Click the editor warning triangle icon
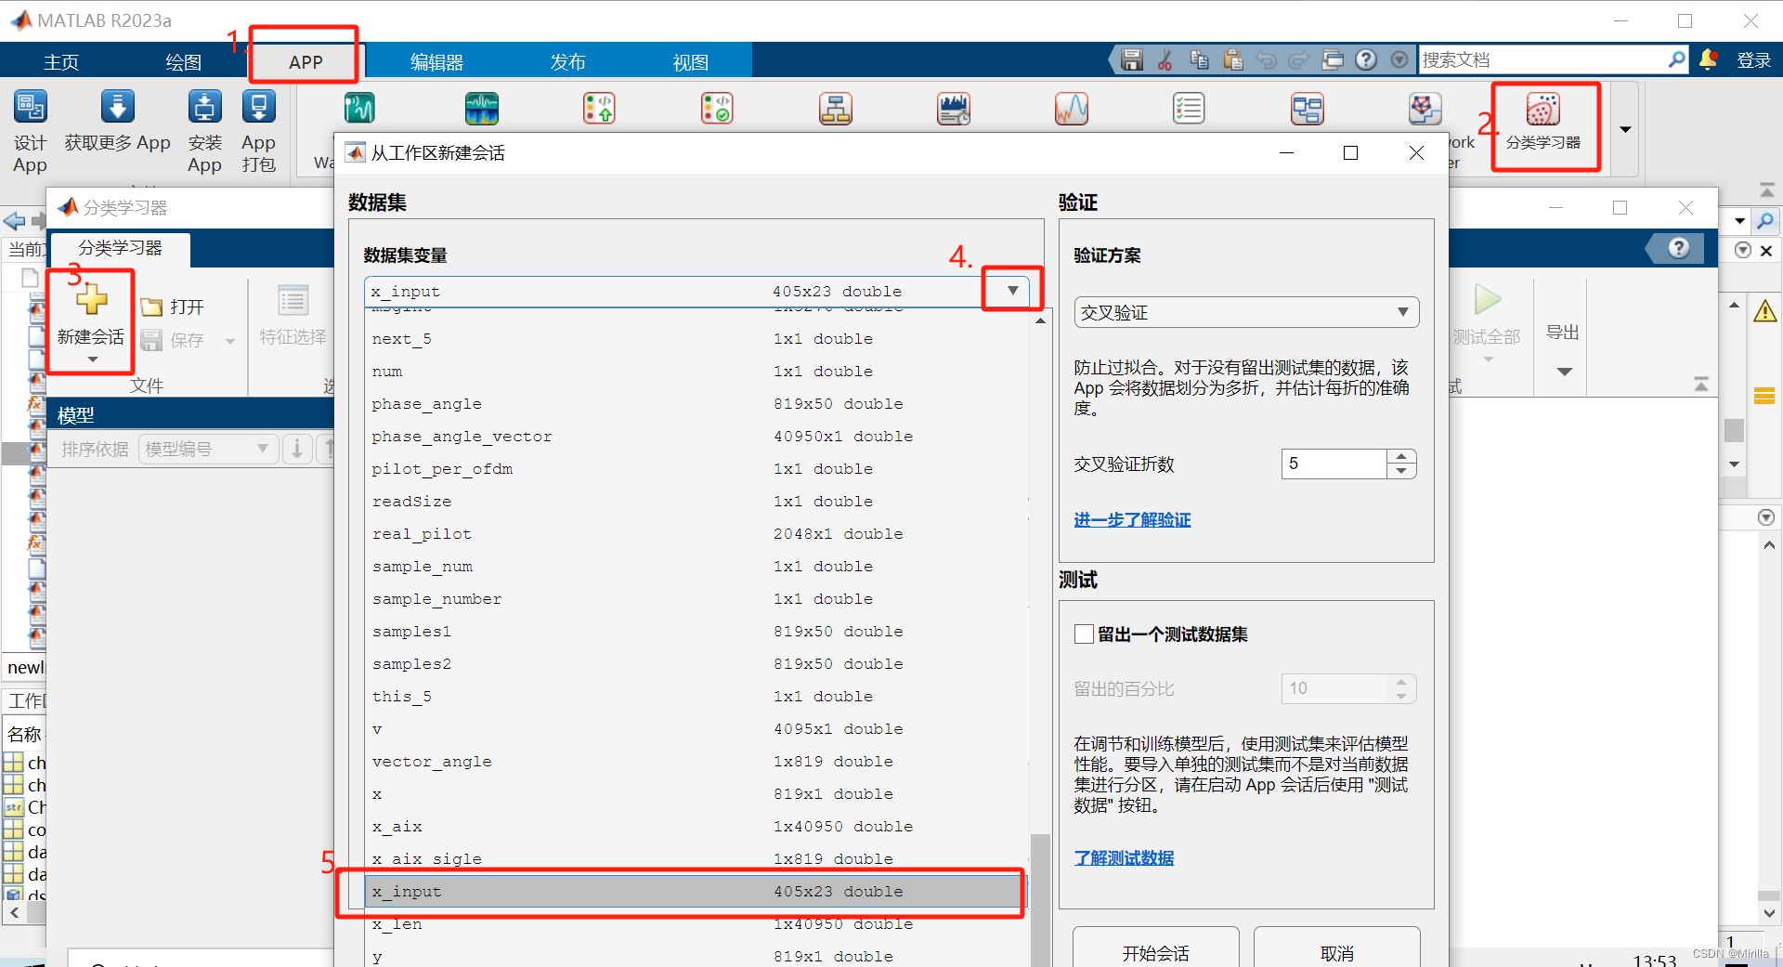Image resolution: width=1783 pixels, height=967 pixels. pos(1764,311)
